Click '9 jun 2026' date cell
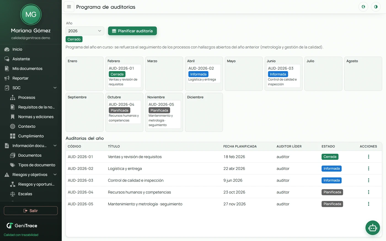The height and width of the screenshot is (241, 386). (x=233, y=180)
